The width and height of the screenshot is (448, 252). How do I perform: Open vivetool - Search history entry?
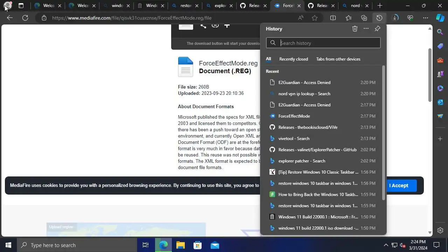tap(322, 139)
